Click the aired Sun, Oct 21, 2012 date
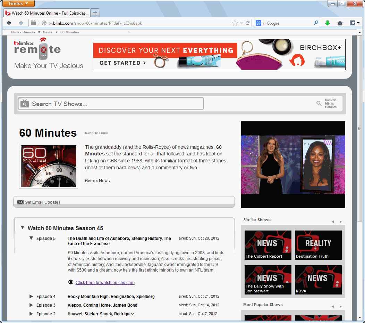365x323 pixels. [199, 296]
